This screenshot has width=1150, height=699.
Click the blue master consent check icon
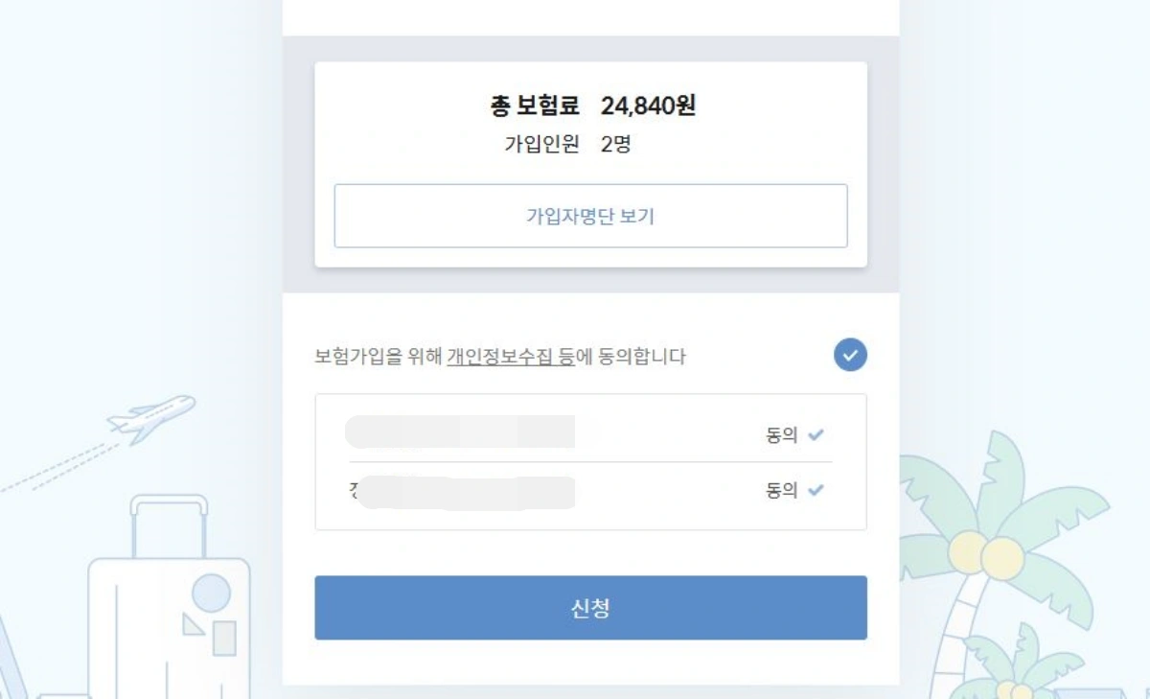coord(849,355)
